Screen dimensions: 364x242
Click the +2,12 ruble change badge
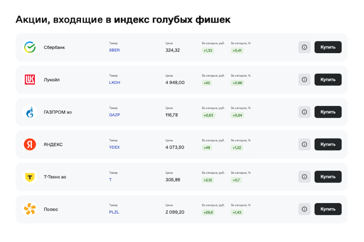coord(208,180)
